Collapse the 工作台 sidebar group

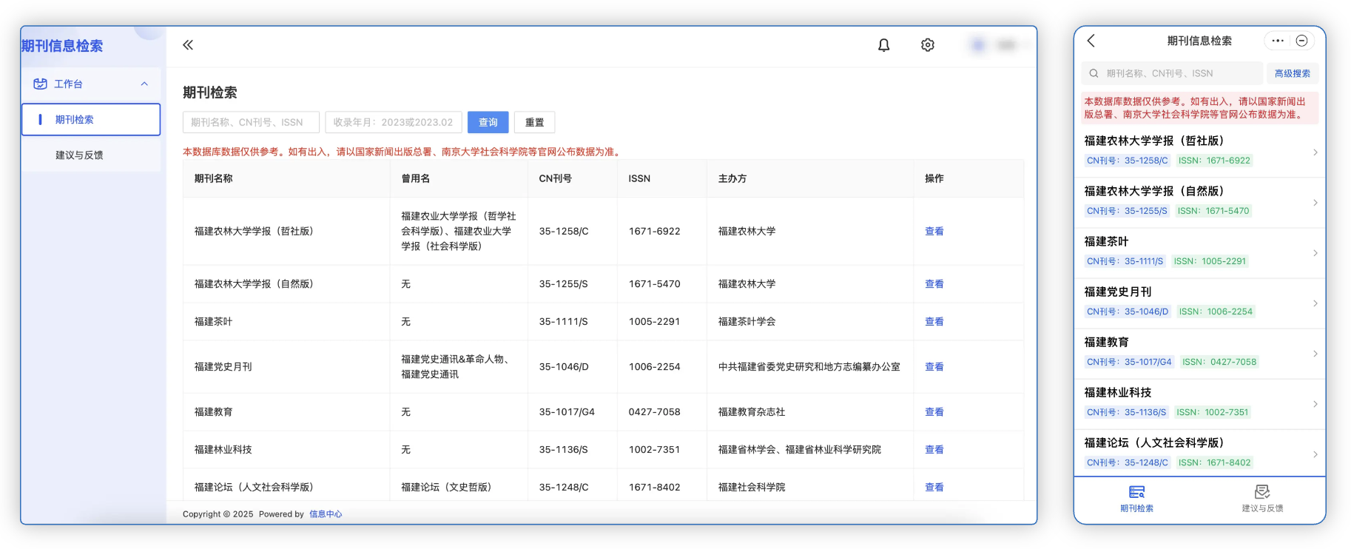click(144, 84)
